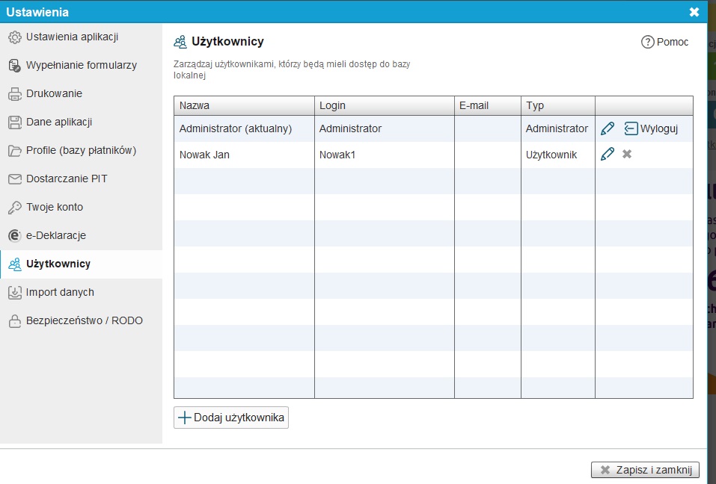Click the gear icon for Ustawienia aplikacji
Viewport: 716px width, 484px height.
pos(14,37)
